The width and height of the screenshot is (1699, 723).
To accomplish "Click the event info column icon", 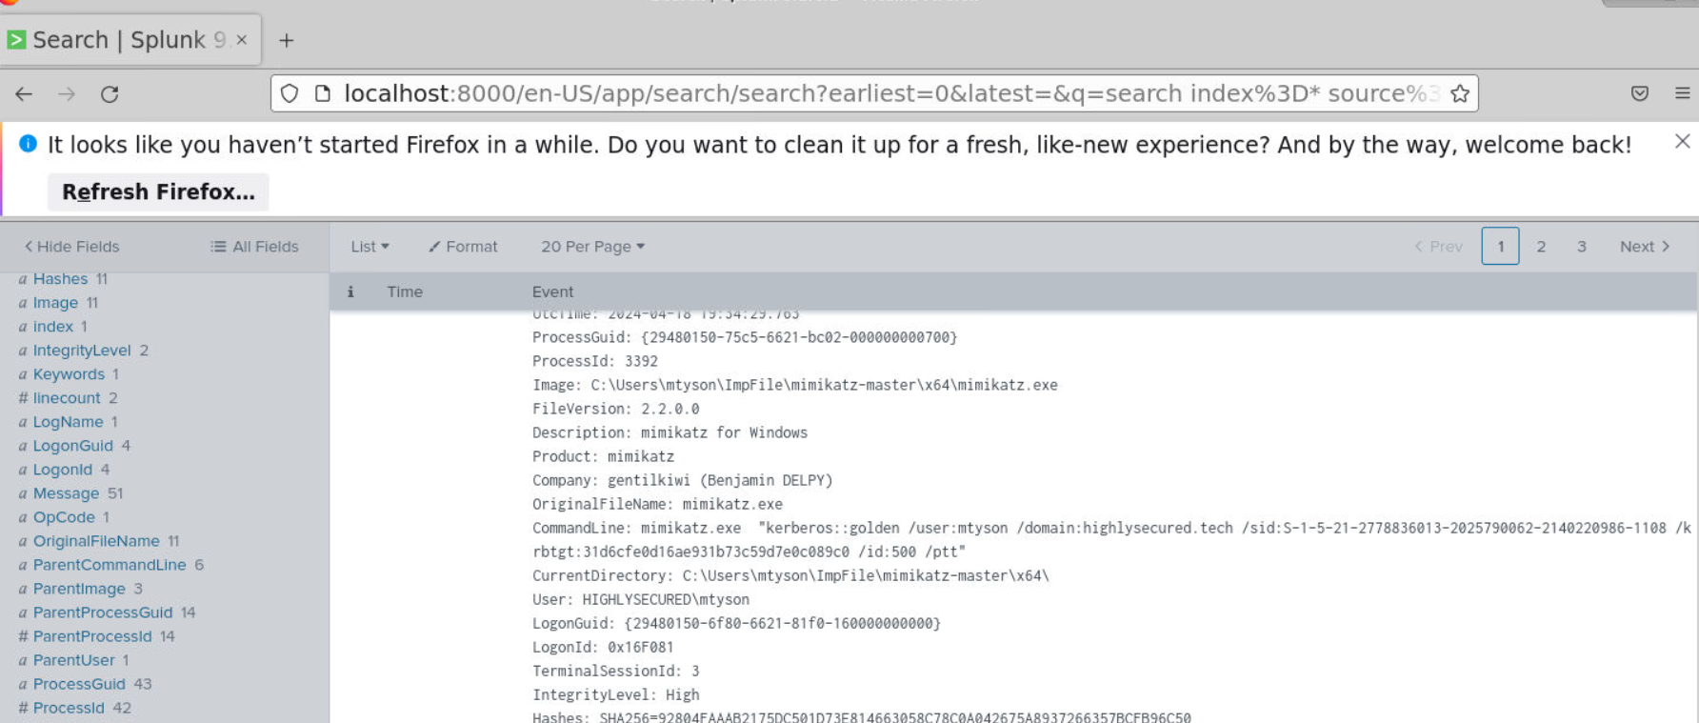I will point(350,291).
